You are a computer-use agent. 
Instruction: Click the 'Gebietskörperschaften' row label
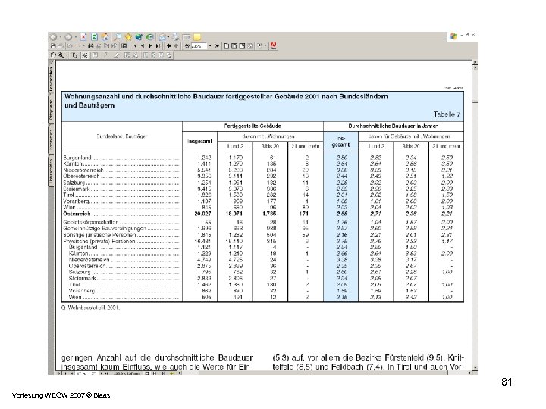[91, 222]
